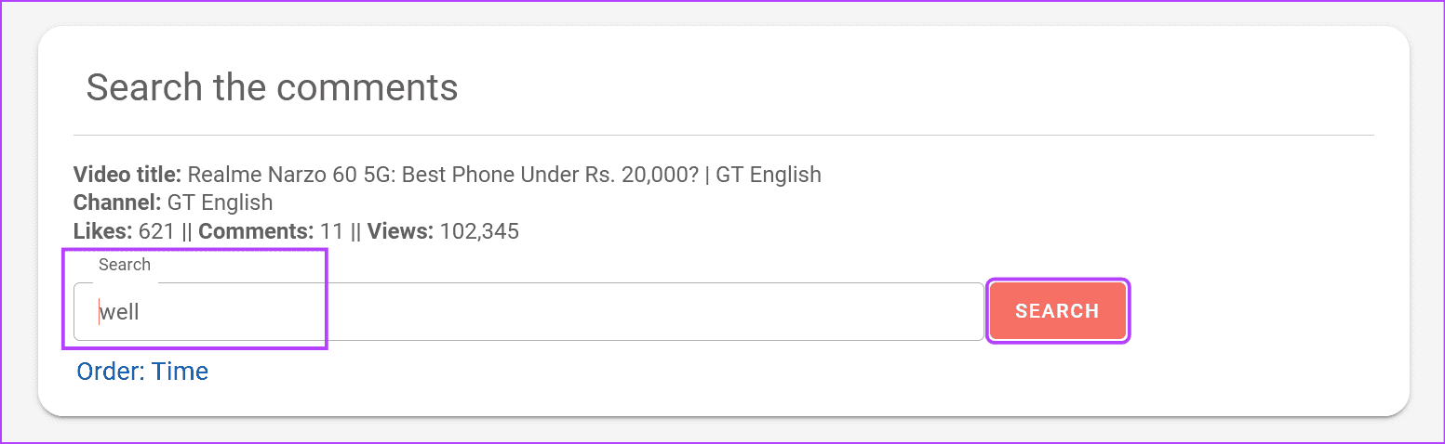
Task: Click the "Likes:" label
Action: pos(103,231)
